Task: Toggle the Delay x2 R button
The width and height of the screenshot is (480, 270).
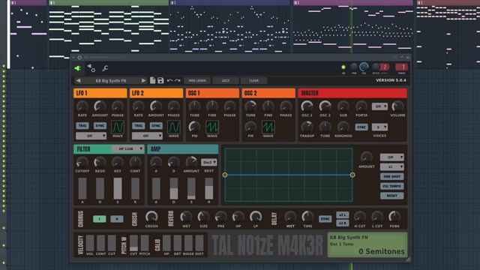Action: pos(342,223)
